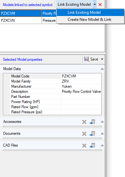Viewport: 125px width, 177px height.
Task: Click the Rated Pressure {psi} value field
Action: coord(81,112)
